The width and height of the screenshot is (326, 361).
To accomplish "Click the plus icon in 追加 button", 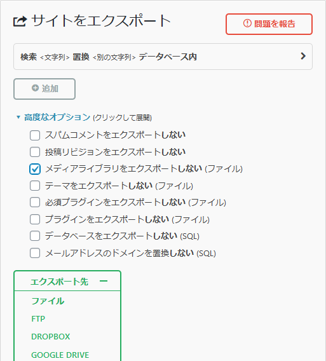I will [x=35, y=88].
